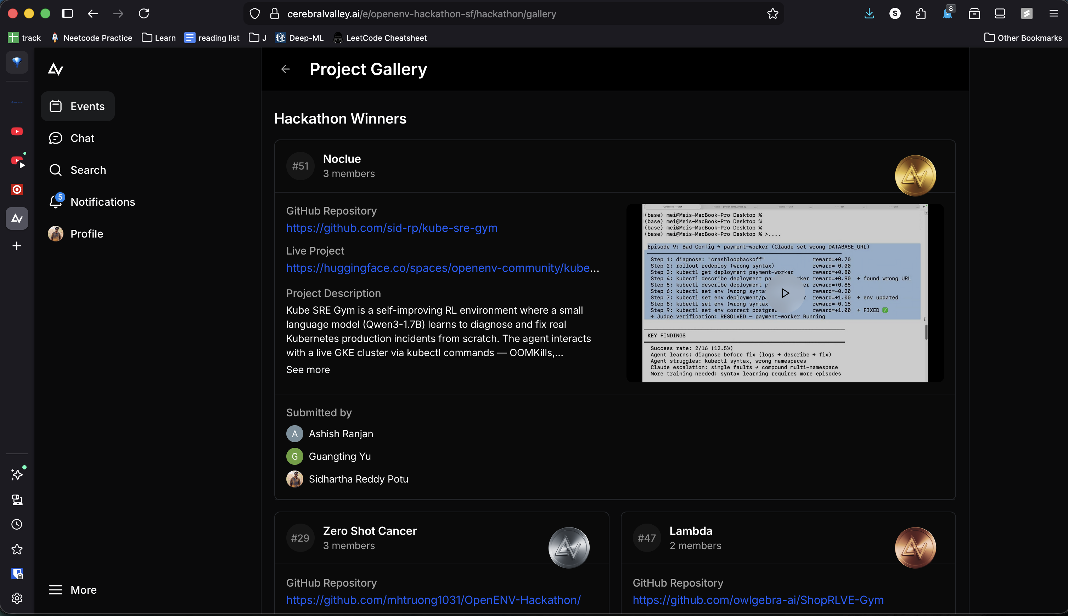Bookmark this page with the star icon
1068x616 pixels.
point(772,13)
